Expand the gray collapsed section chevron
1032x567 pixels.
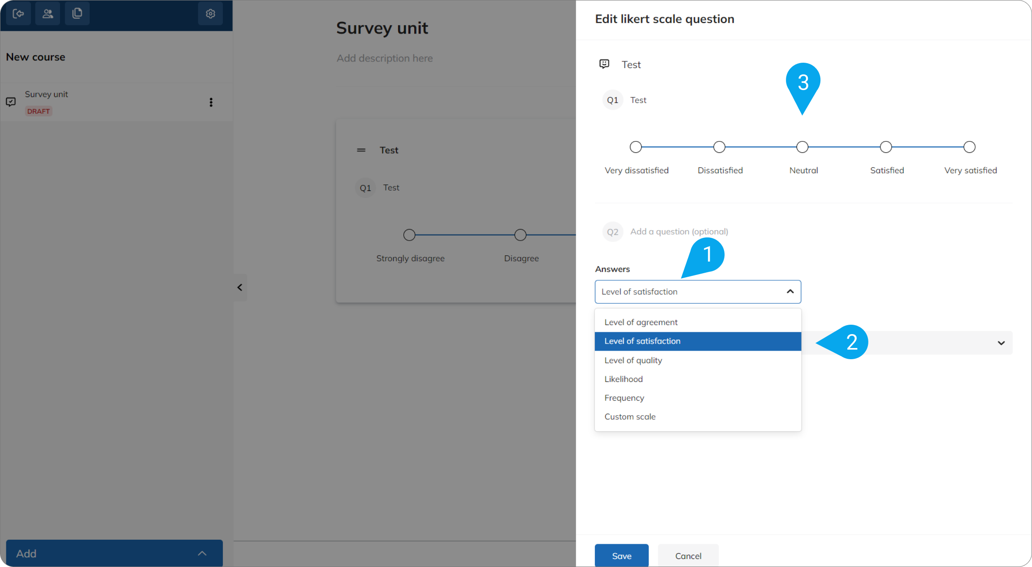tap(1001, 343)
